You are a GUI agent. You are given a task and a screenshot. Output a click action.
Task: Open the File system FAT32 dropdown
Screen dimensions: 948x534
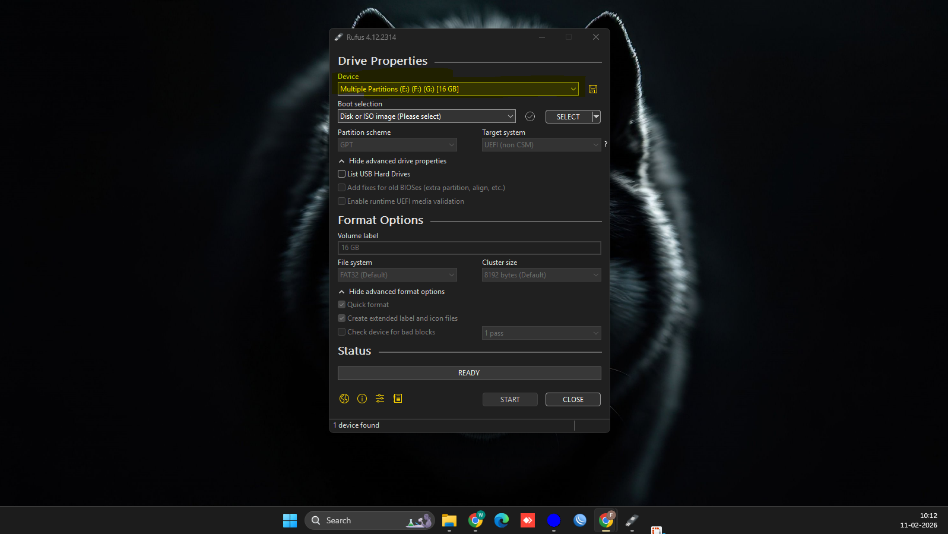click(x=397, y=275)
